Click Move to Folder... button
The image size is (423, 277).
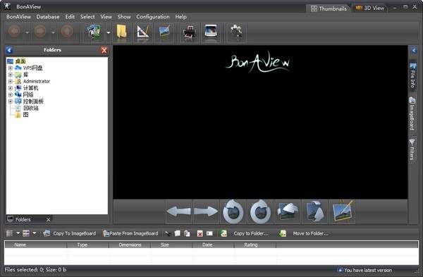[304, 233]
